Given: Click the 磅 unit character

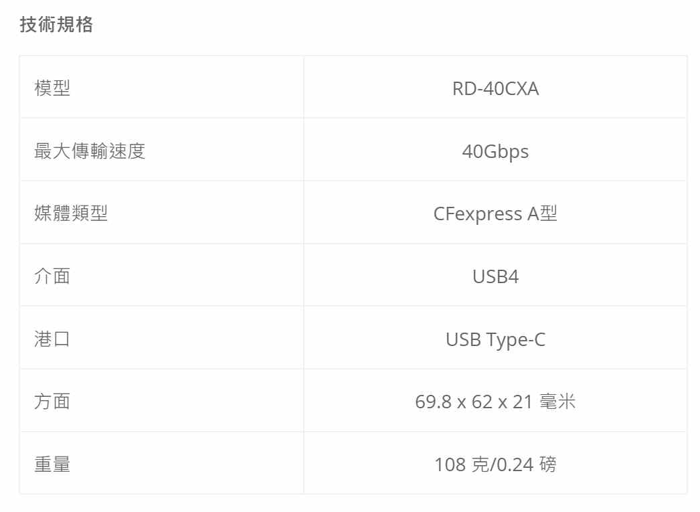Looking at the screenshot, I should (548, 464).
